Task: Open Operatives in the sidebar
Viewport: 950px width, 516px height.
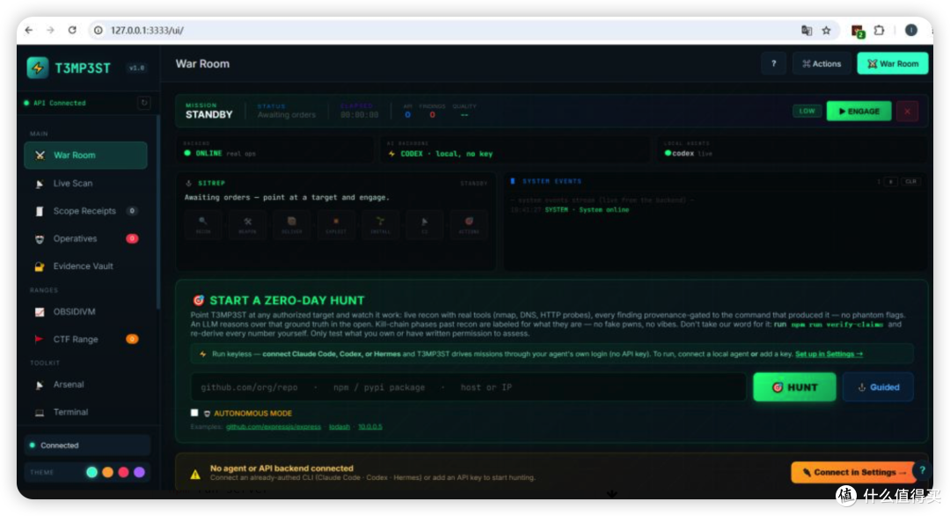Action: tap(85, 238)
